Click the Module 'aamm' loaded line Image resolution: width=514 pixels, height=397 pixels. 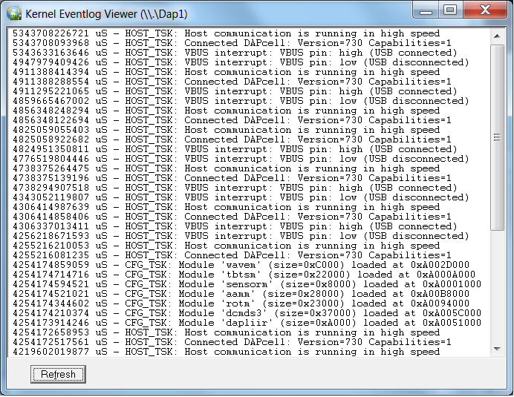(241, 294)
